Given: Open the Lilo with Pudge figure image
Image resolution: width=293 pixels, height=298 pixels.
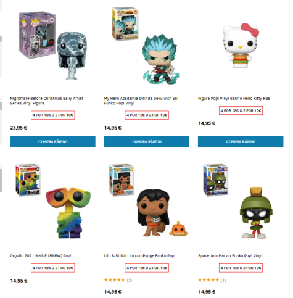Looking at the screenshot, I should point(147,201).
